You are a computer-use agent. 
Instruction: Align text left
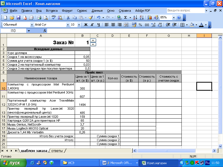coord(107,25)
